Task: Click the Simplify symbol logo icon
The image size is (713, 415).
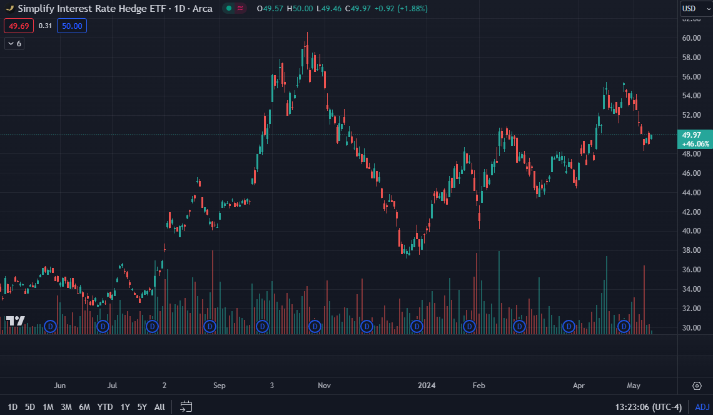Action: [9, 8]
